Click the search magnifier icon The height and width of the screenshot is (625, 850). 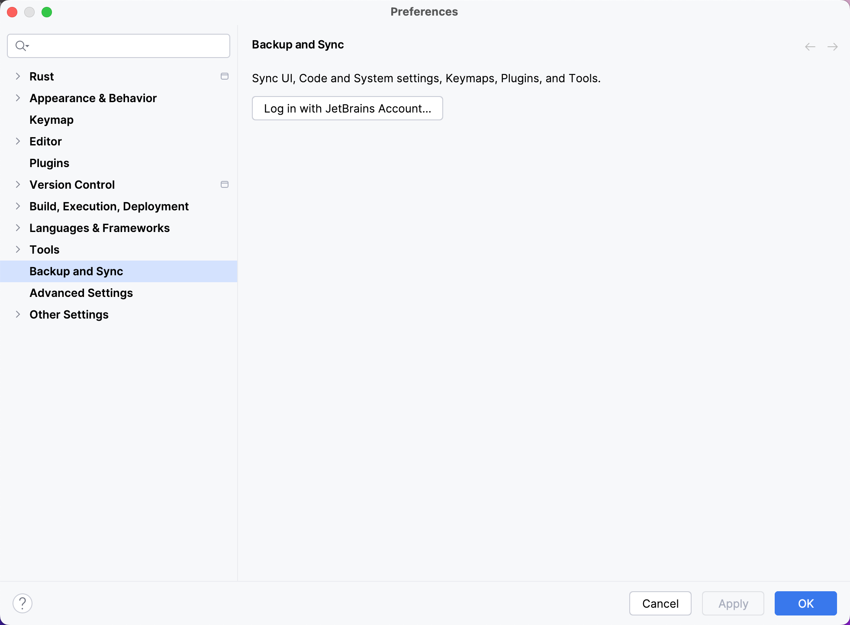(21, 45)
